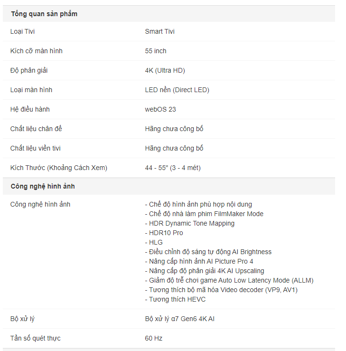
Task: Click the '55 inch' screen size value
Action: coord(156,51)
